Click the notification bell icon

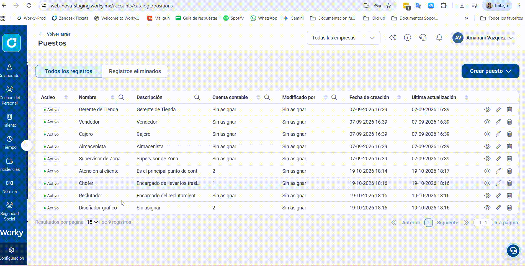[x=439, y=38]
